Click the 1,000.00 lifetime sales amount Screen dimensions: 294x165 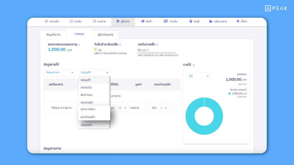tap(57, 50)
